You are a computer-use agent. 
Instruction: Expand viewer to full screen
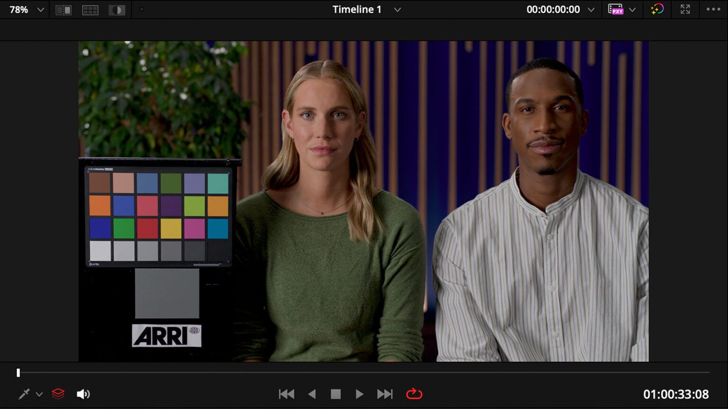pos(684,9)
